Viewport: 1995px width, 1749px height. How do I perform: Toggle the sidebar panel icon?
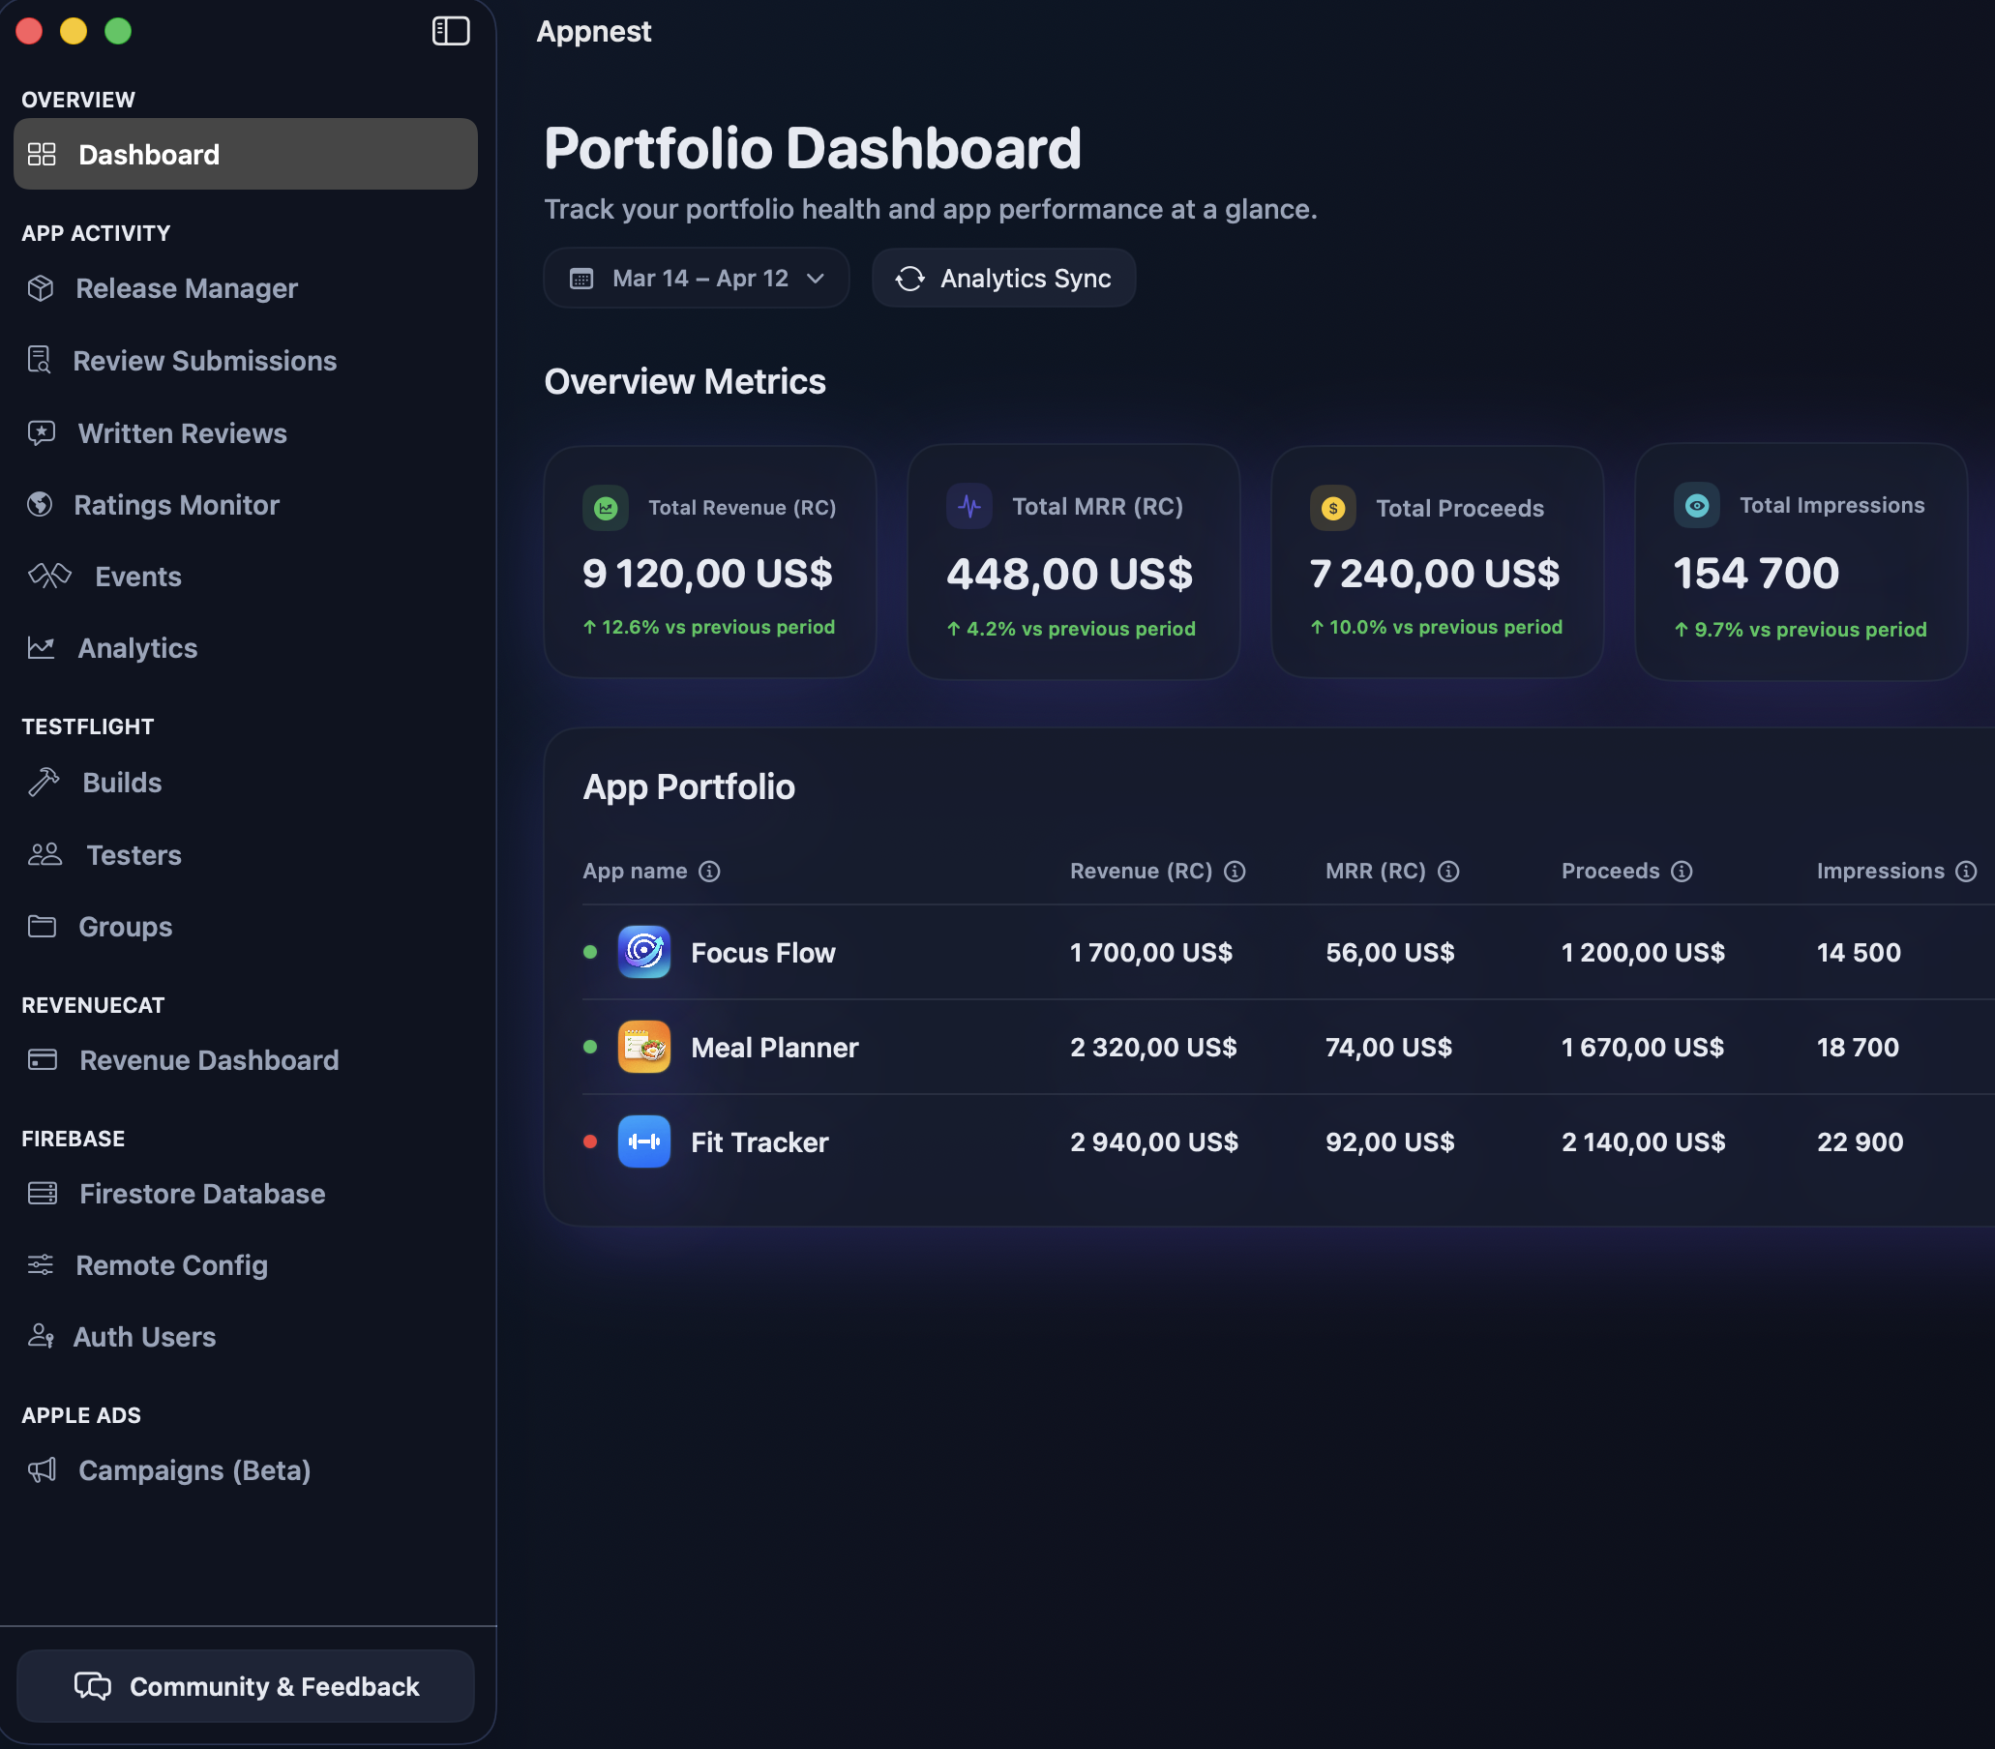click(451, 31)
